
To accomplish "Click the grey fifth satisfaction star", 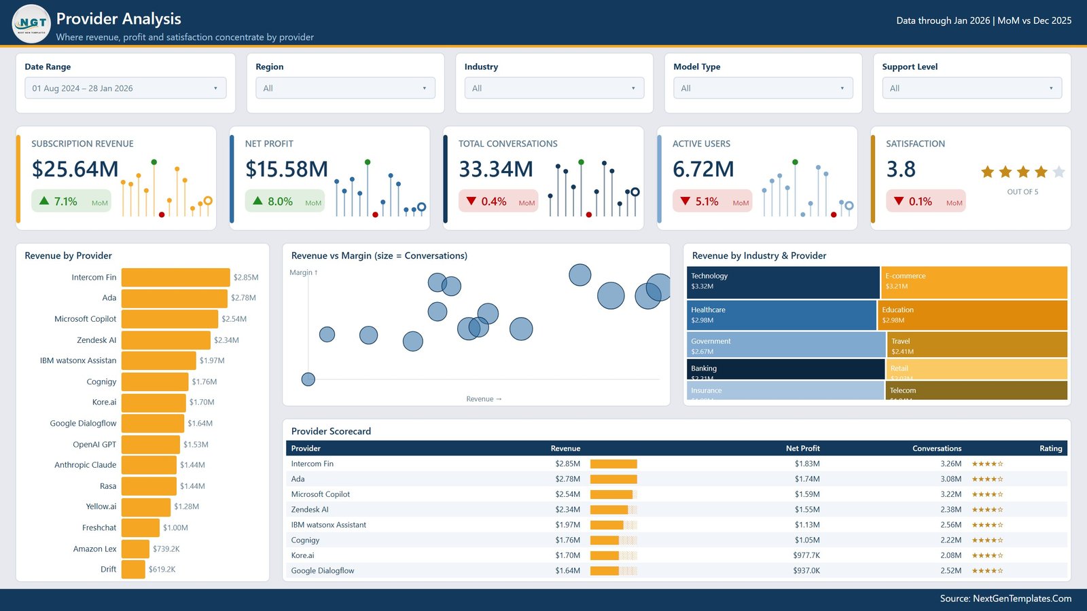I will (x=1058, y=172).
